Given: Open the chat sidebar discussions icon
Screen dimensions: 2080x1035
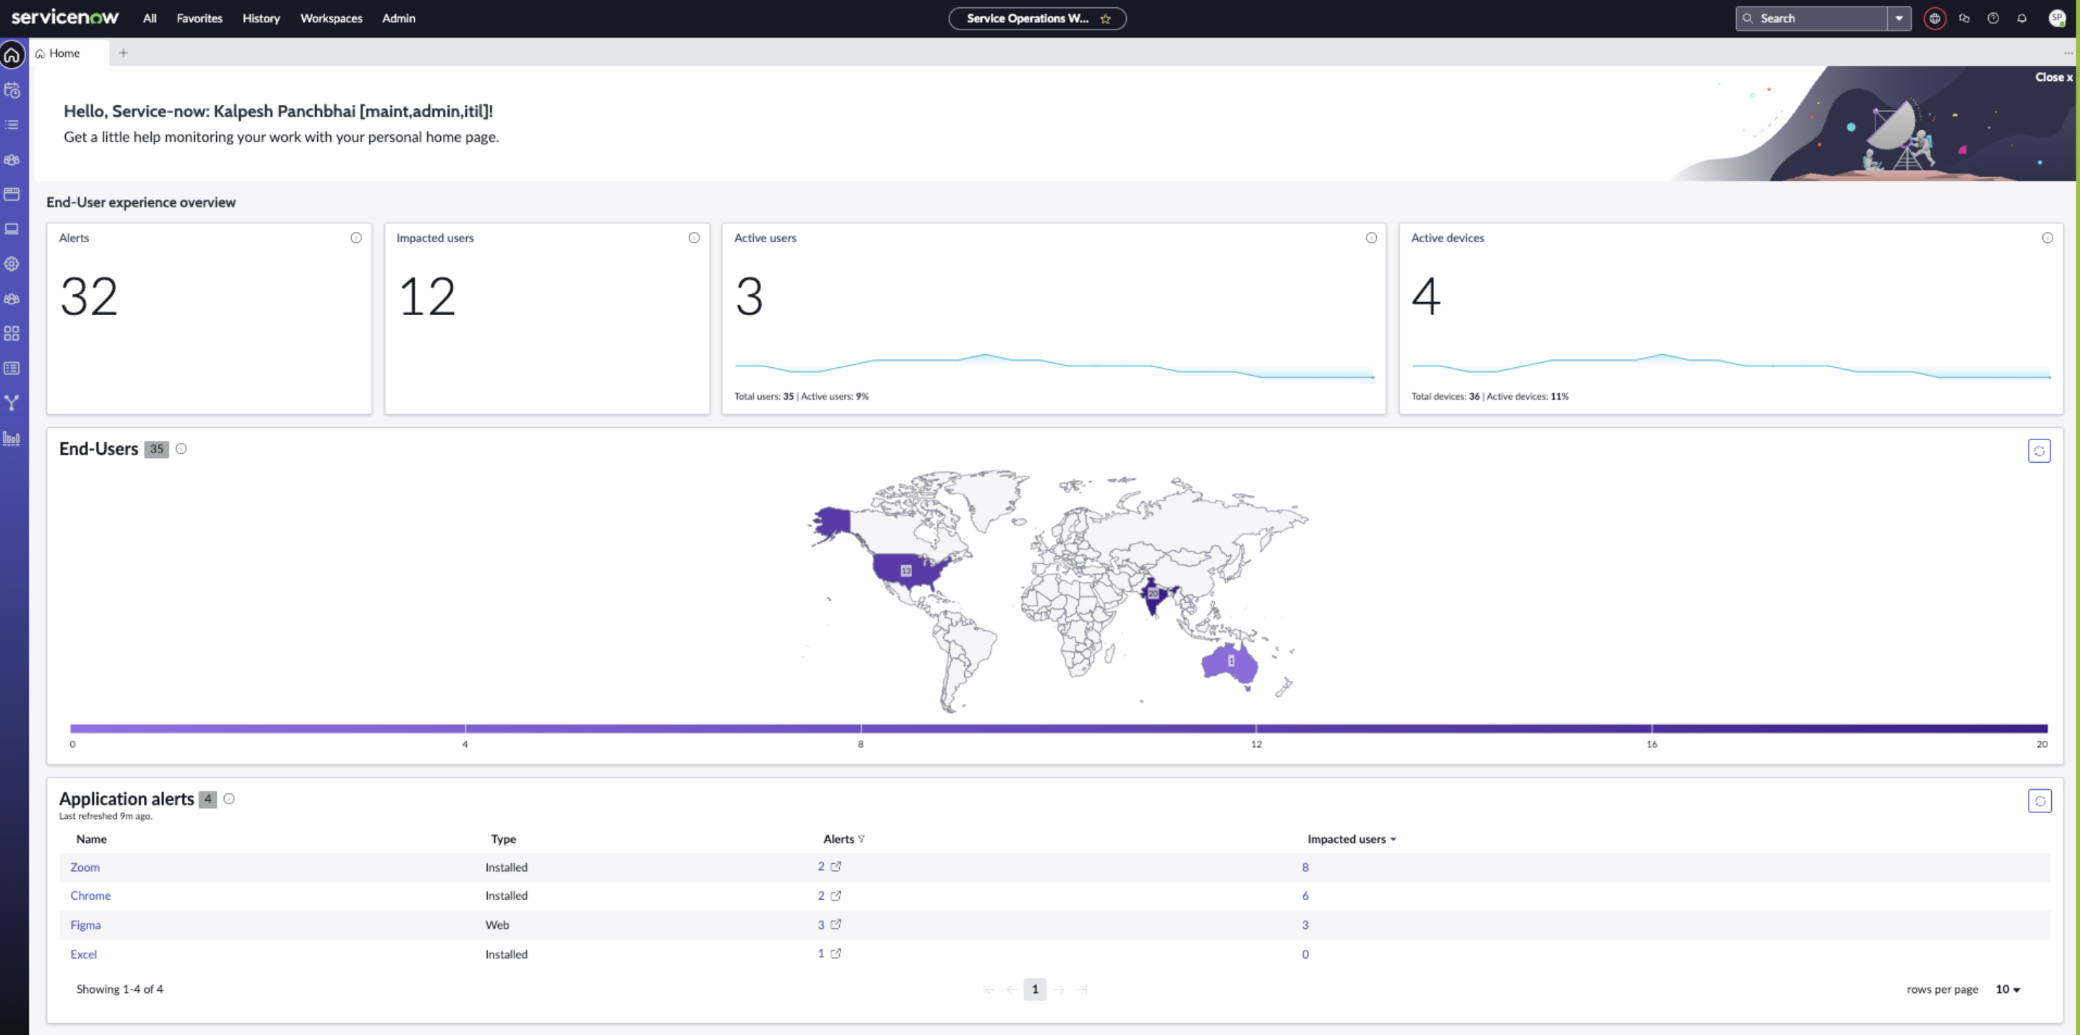Looking at the screenshot, I should (1964, 18).
